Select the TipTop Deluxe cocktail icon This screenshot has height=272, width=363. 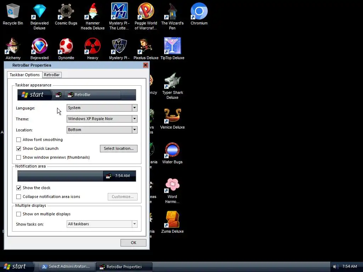173,49
